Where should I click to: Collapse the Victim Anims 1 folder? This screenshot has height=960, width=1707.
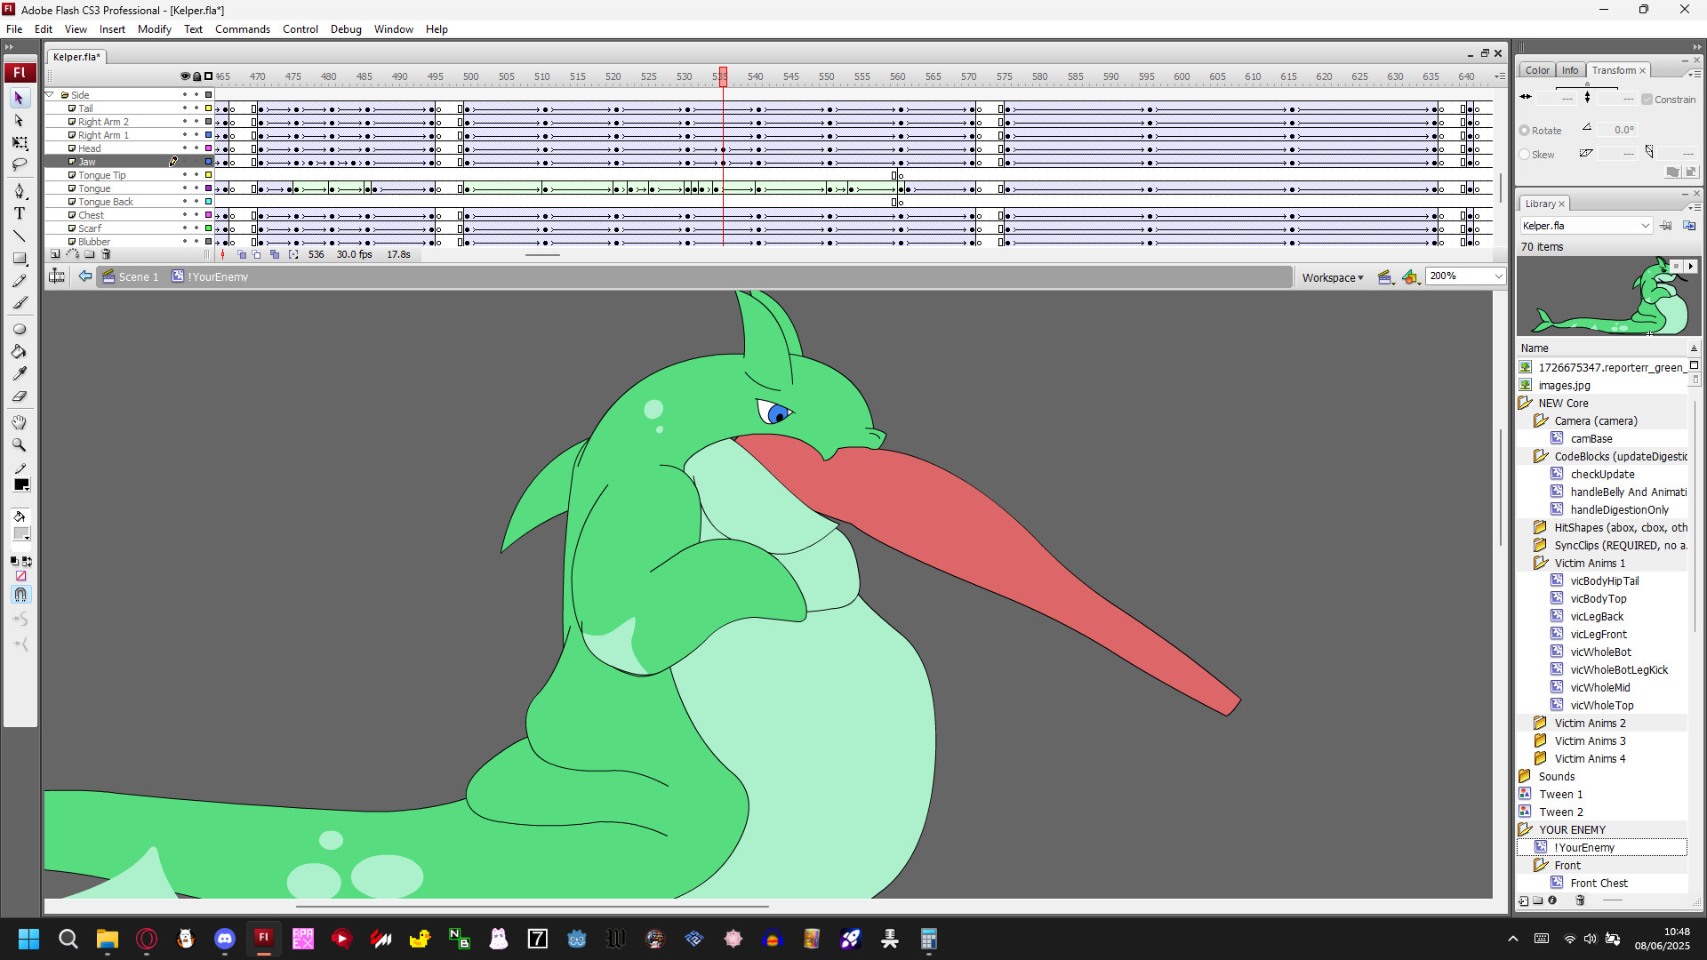[1541, 564]
